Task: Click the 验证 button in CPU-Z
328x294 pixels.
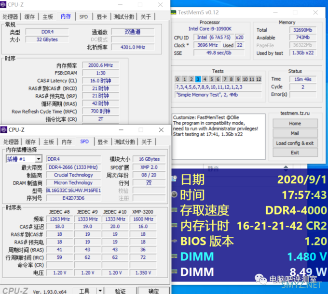Action: [x=120, y=291]
